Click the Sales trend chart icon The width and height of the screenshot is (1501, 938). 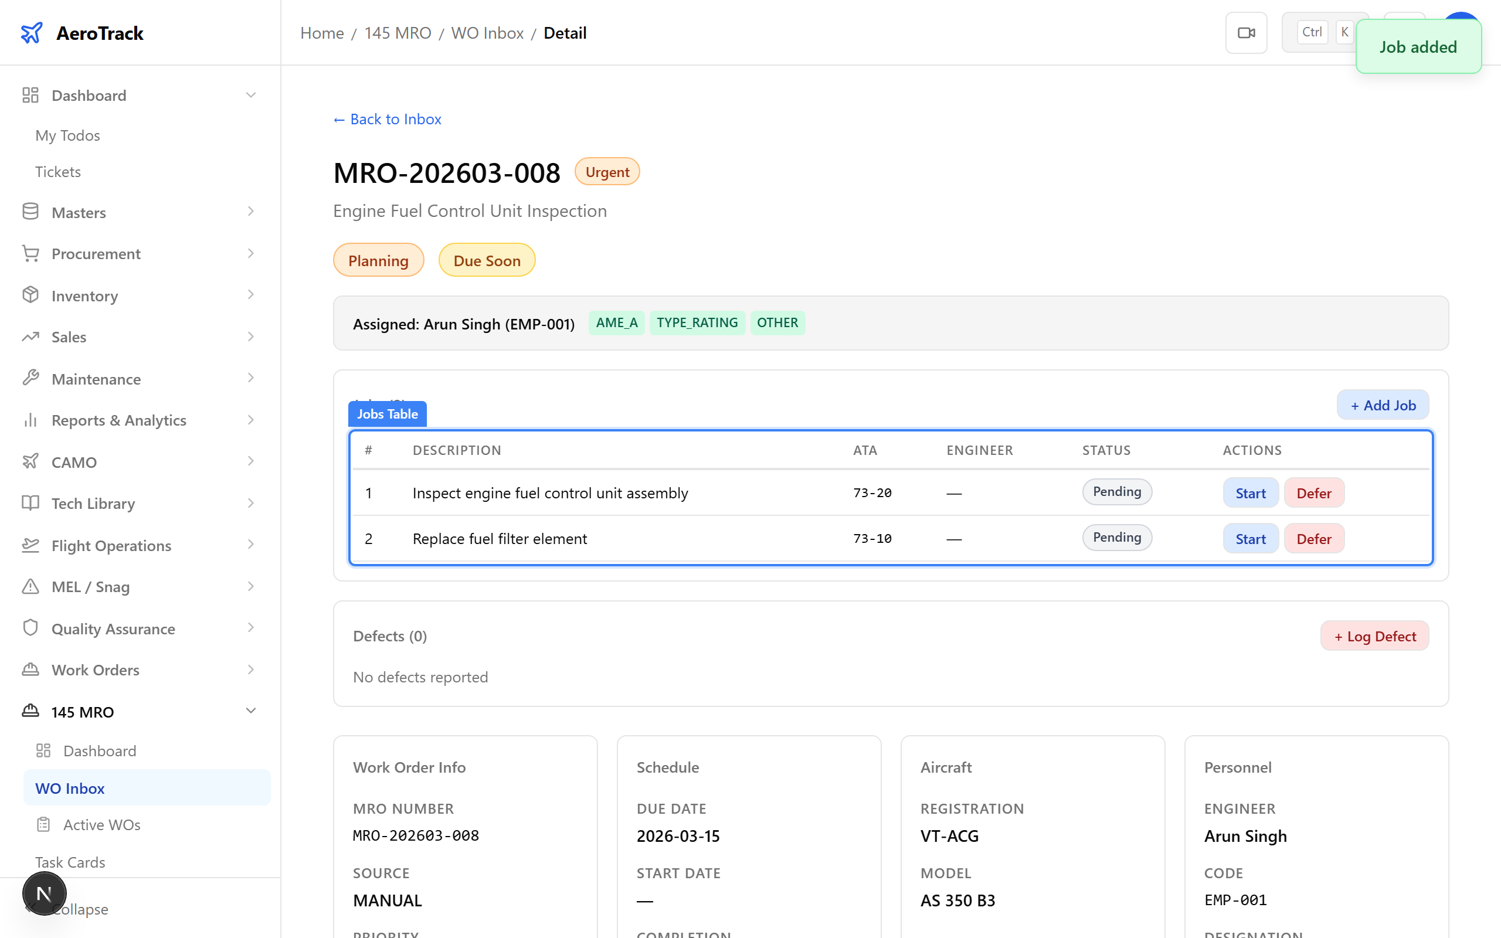coord(30,337)
